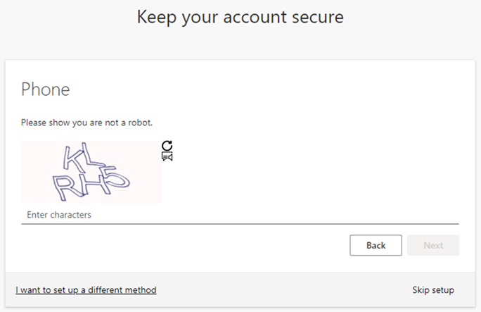Click the word 'robot' in the instruction
This screenshot has width=481, height=312.
point(140,123)
